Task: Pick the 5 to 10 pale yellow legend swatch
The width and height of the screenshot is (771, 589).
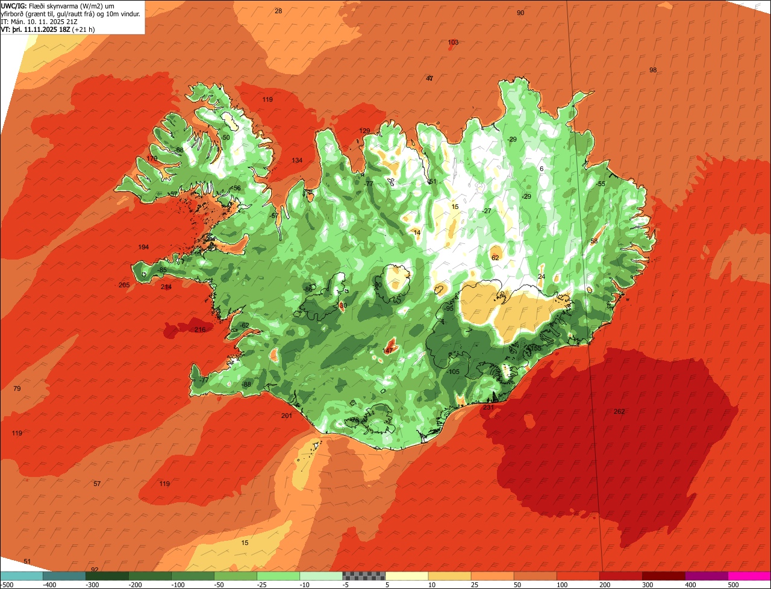Action: point(406,576)
